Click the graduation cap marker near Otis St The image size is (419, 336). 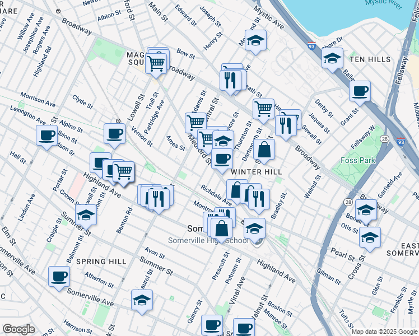(x=370, y=237)
